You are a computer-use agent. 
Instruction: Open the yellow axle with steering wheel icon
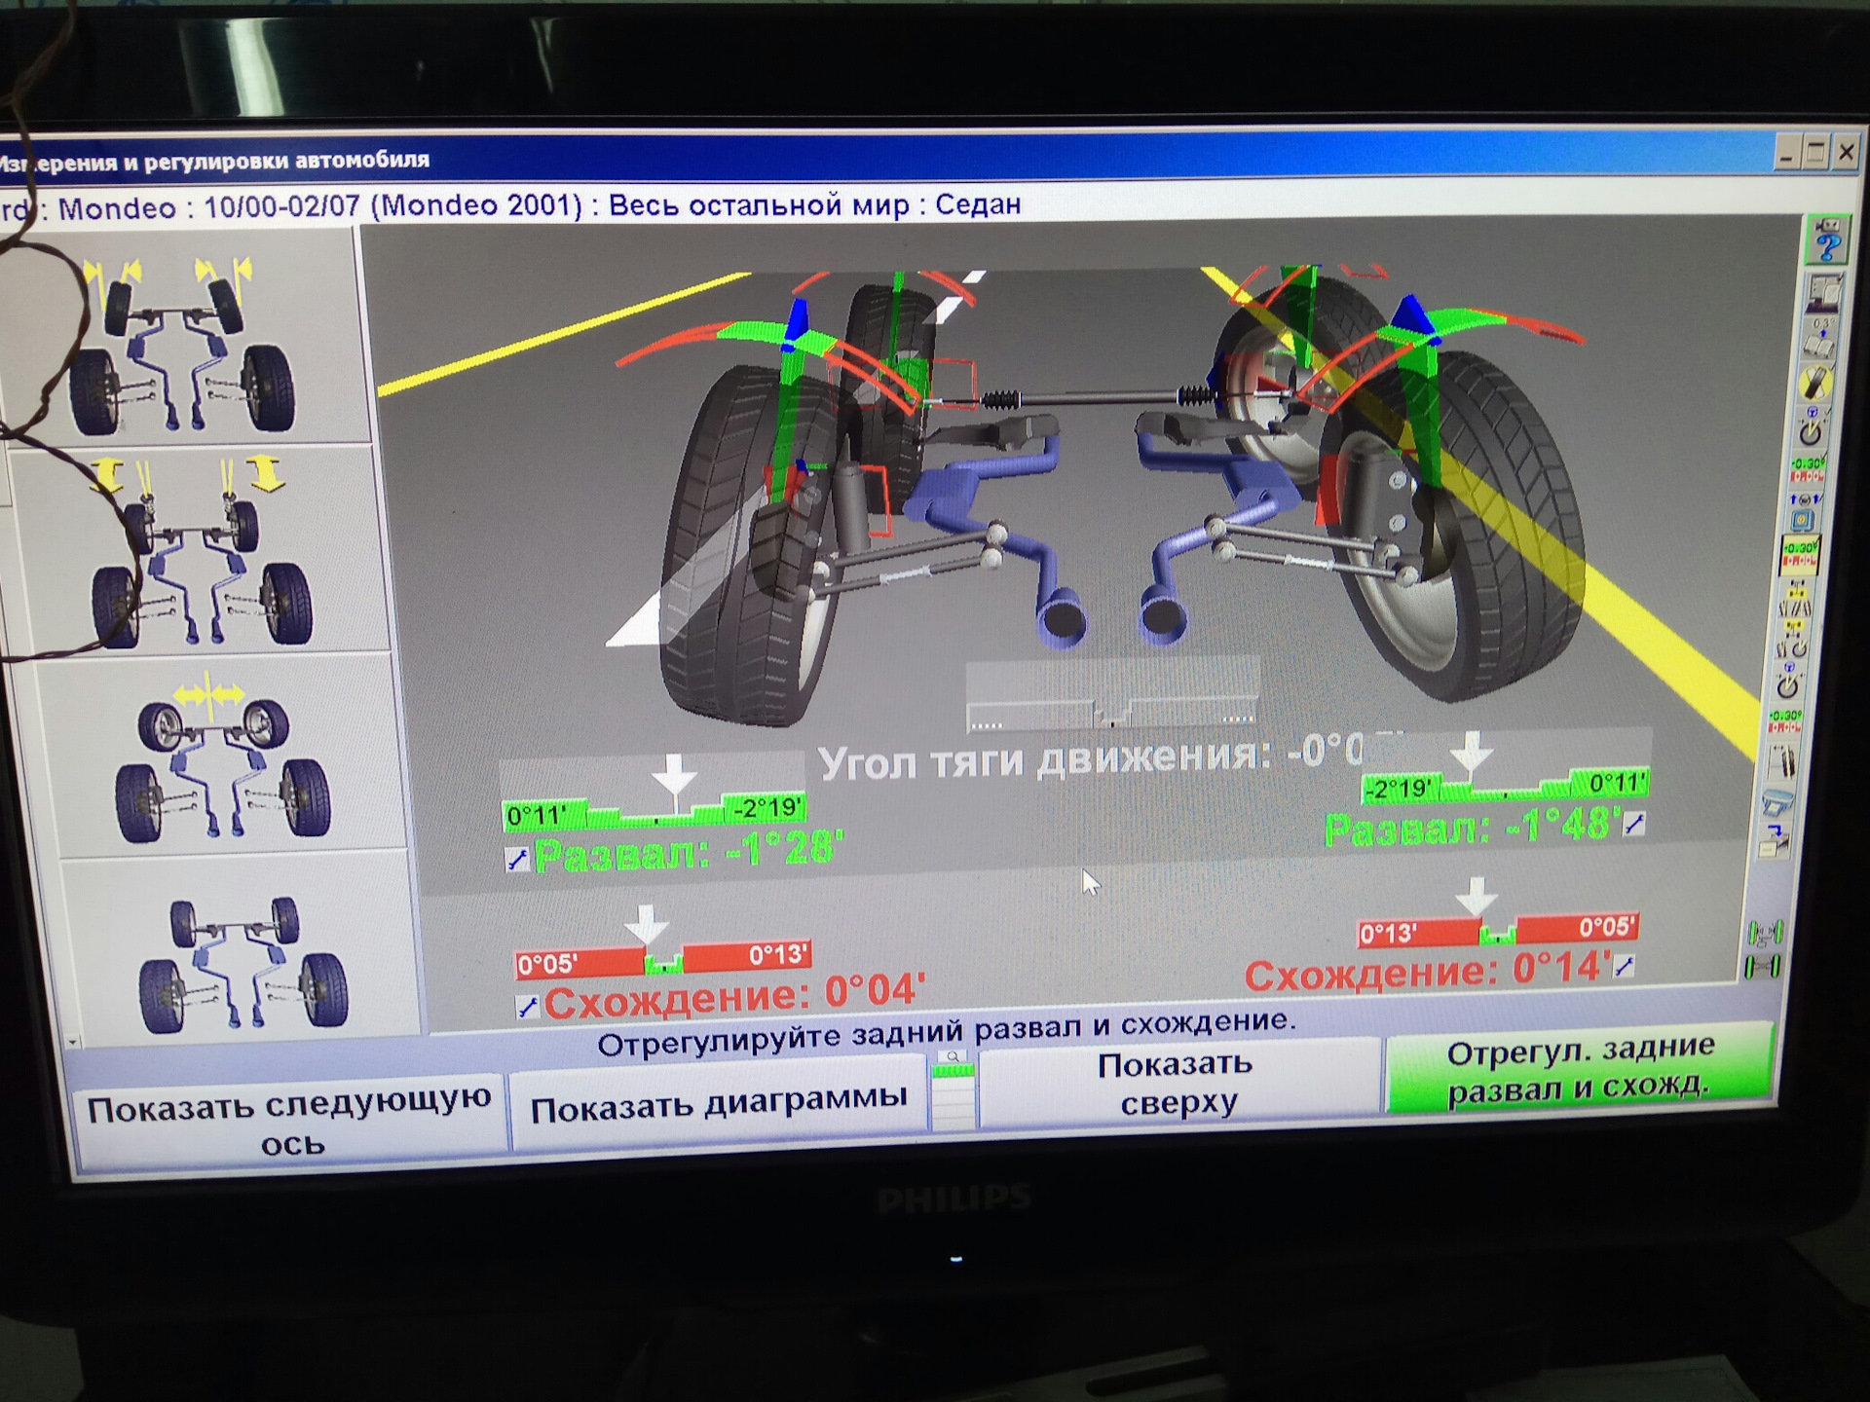tap(1794, 640)
